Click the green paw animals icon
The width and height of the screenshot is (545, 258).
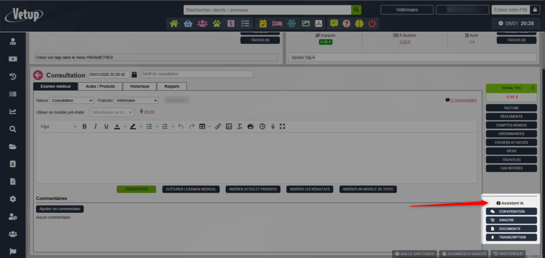pos(217,23)
